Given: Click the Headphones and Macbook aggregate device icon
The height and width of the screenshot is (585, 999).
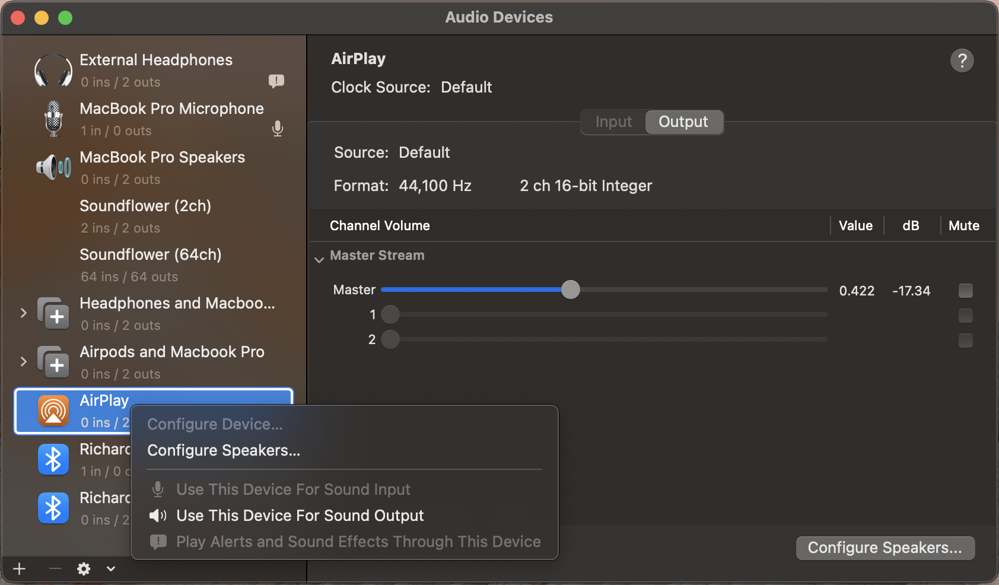Looking at the screenshot, I should (x=53, y=314).
